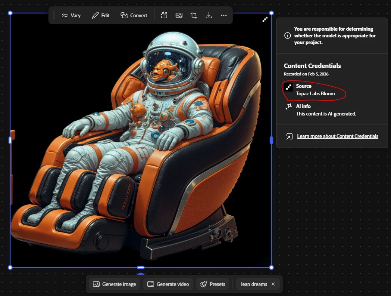This screenshot has width=391, height=296.
Task: Click the Content Credentials badge on the image
Action: pyautogui.click(x=265, y=19)
